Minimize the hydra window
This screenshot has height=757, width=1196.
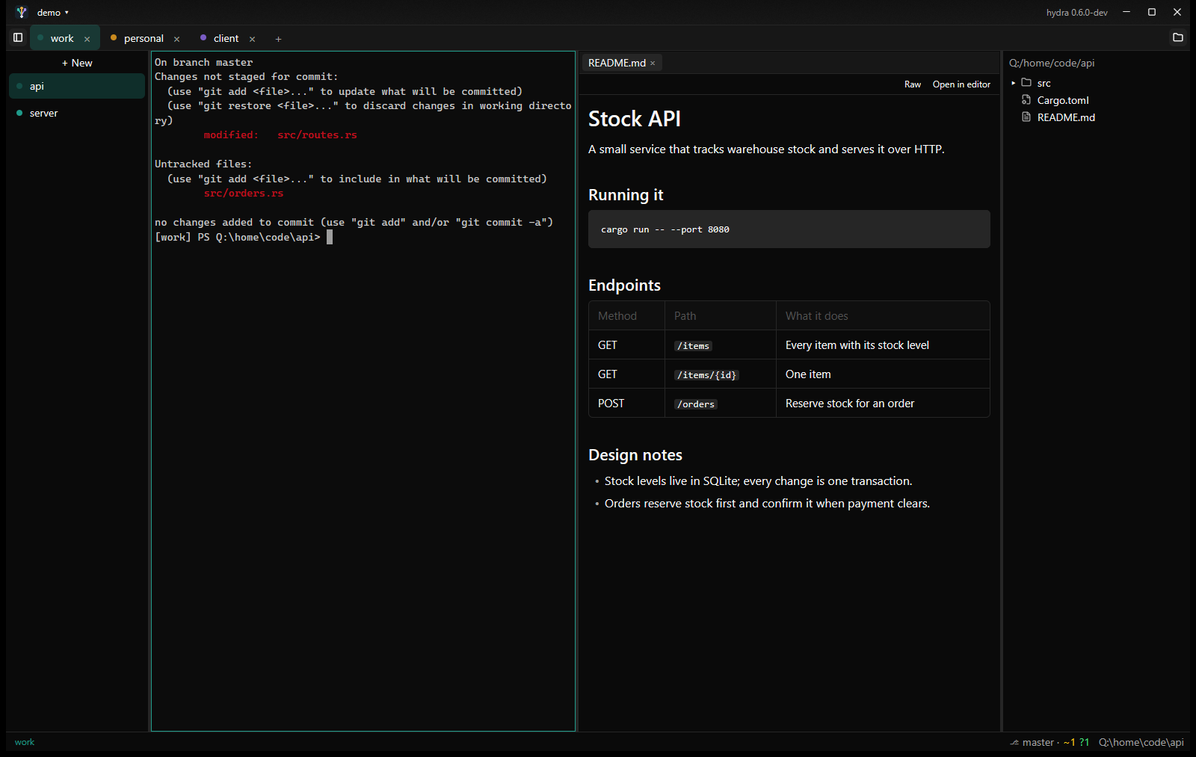(1126, 12)
